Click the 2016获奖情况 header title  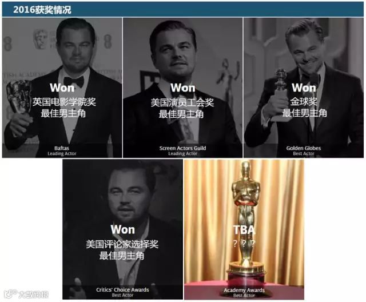(x=42, y=10)
